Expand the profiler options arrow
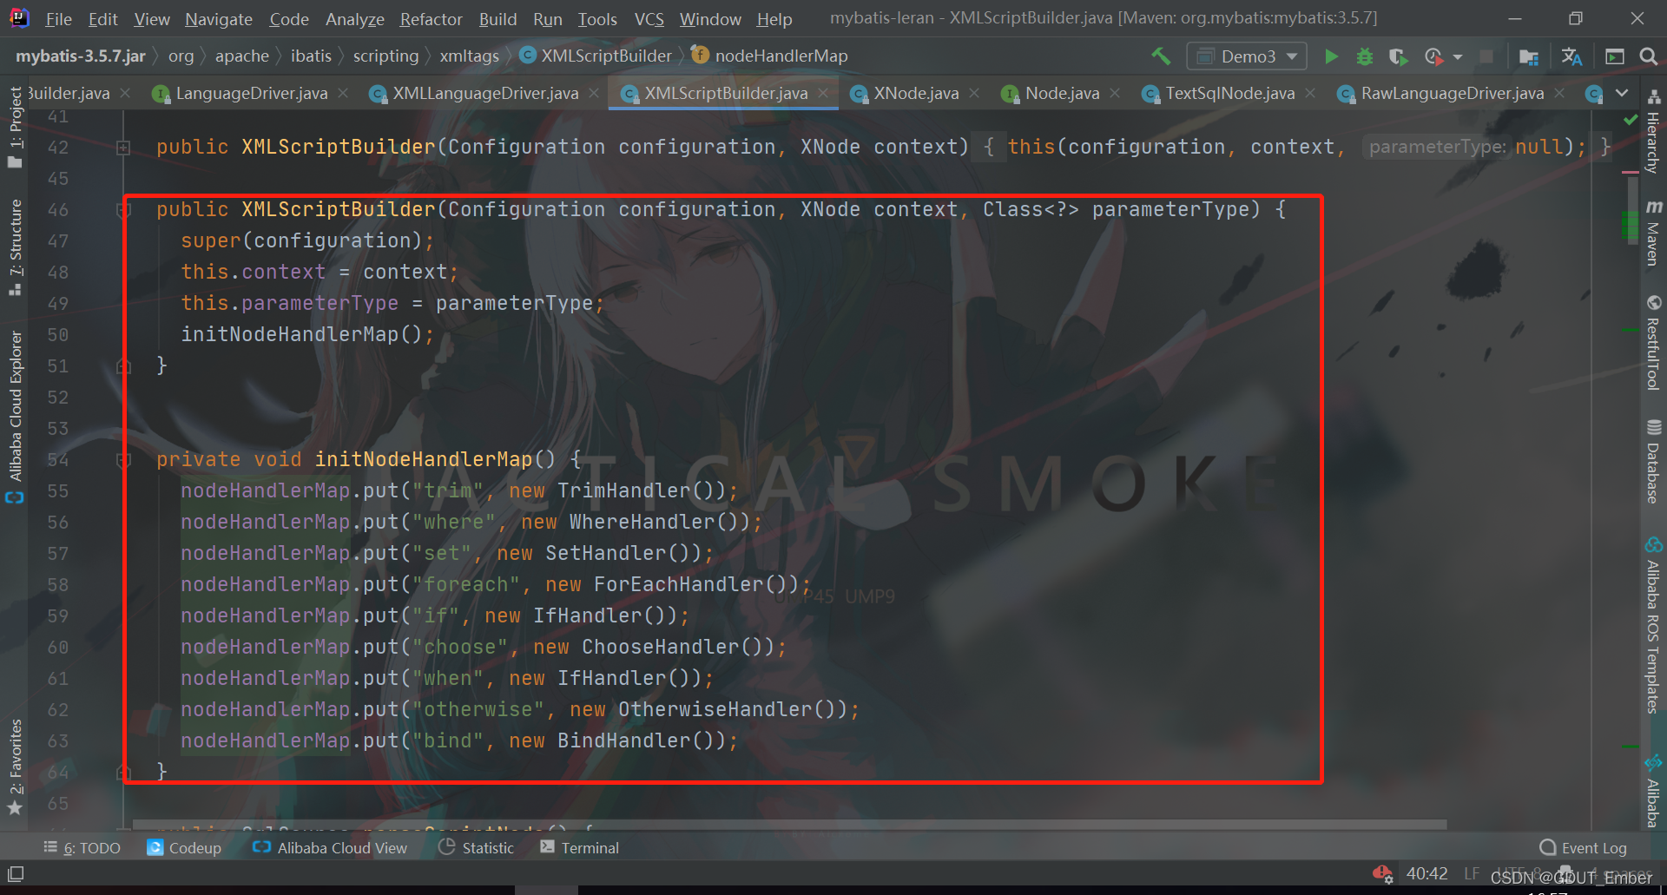The image size is (1667, 895). tap(1458, 57)
